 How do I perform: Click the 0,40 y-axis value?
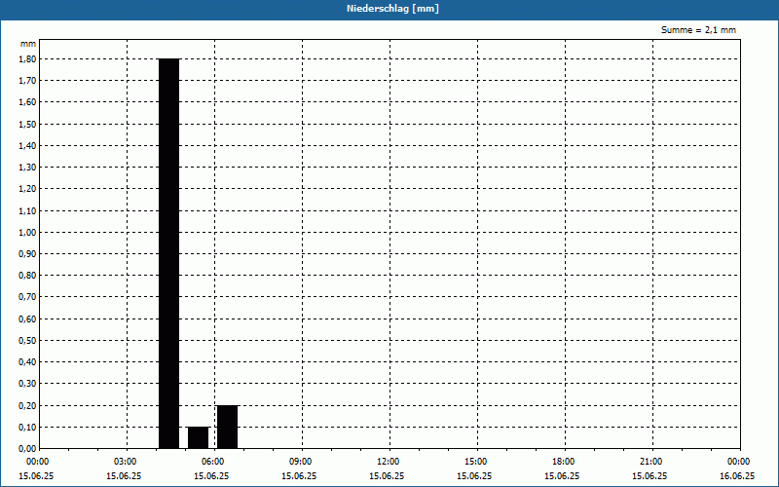click(x=27, y=361)
